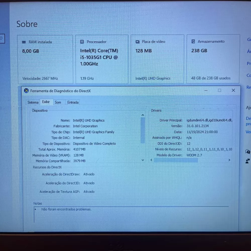Close the Ferramenta de Diagnóstico do DirectX window

[x=233, y=90]
